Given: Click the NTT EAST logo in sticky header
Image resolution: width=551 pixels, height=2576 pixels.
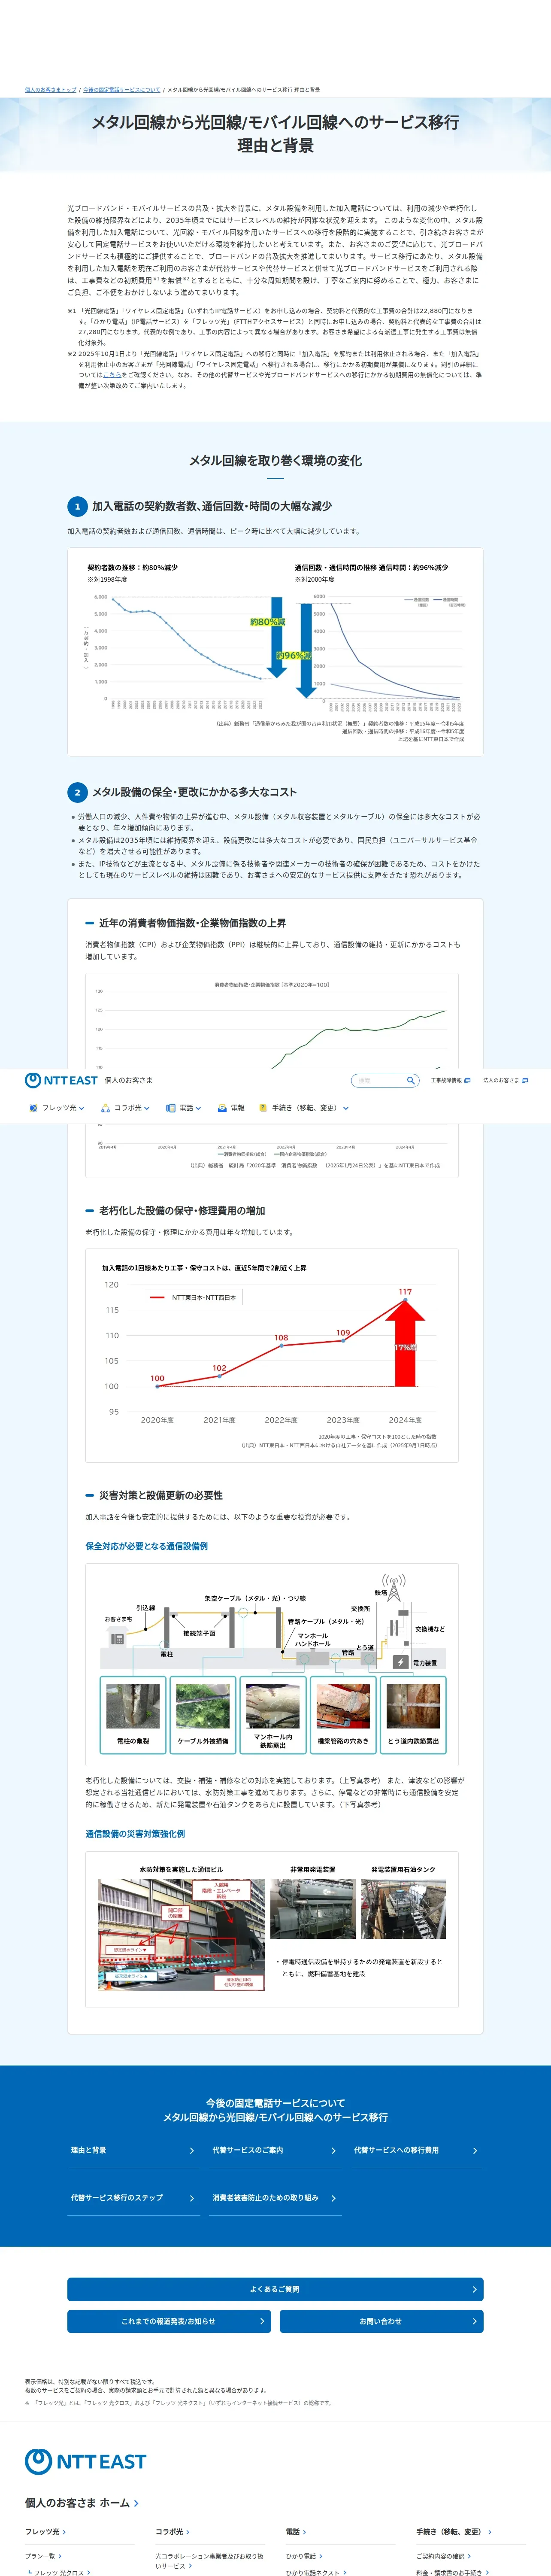Looking at the screenshot, I should 61,1080.
